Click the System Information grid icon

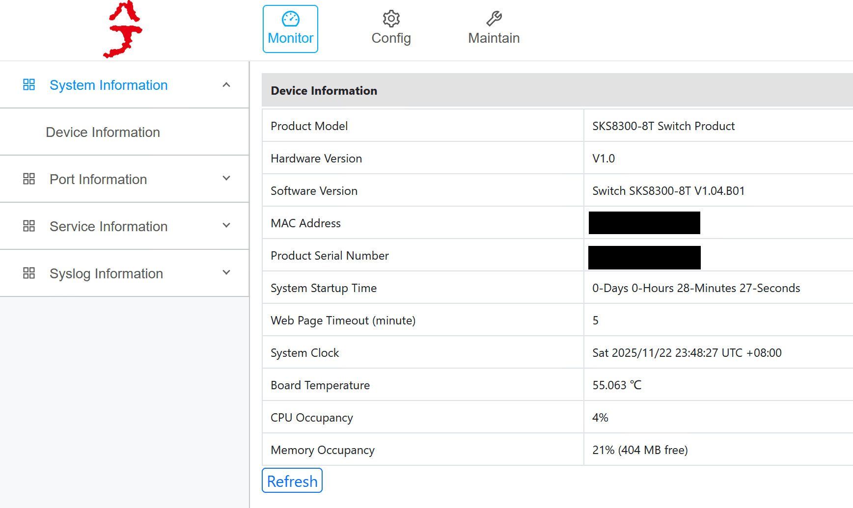tap(29, 85)
